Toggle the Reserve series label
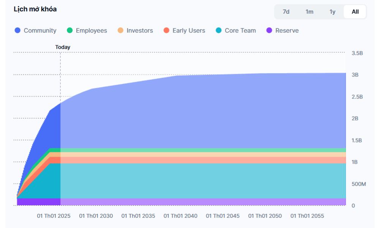 point(287,31)
